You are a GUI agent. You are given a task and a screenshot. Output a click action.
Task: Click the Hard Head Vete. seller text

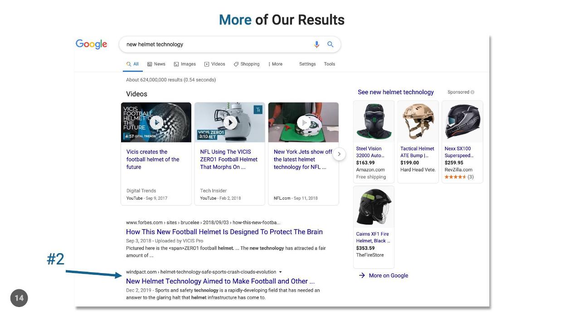pyautogui.click(x=418, y=170)
